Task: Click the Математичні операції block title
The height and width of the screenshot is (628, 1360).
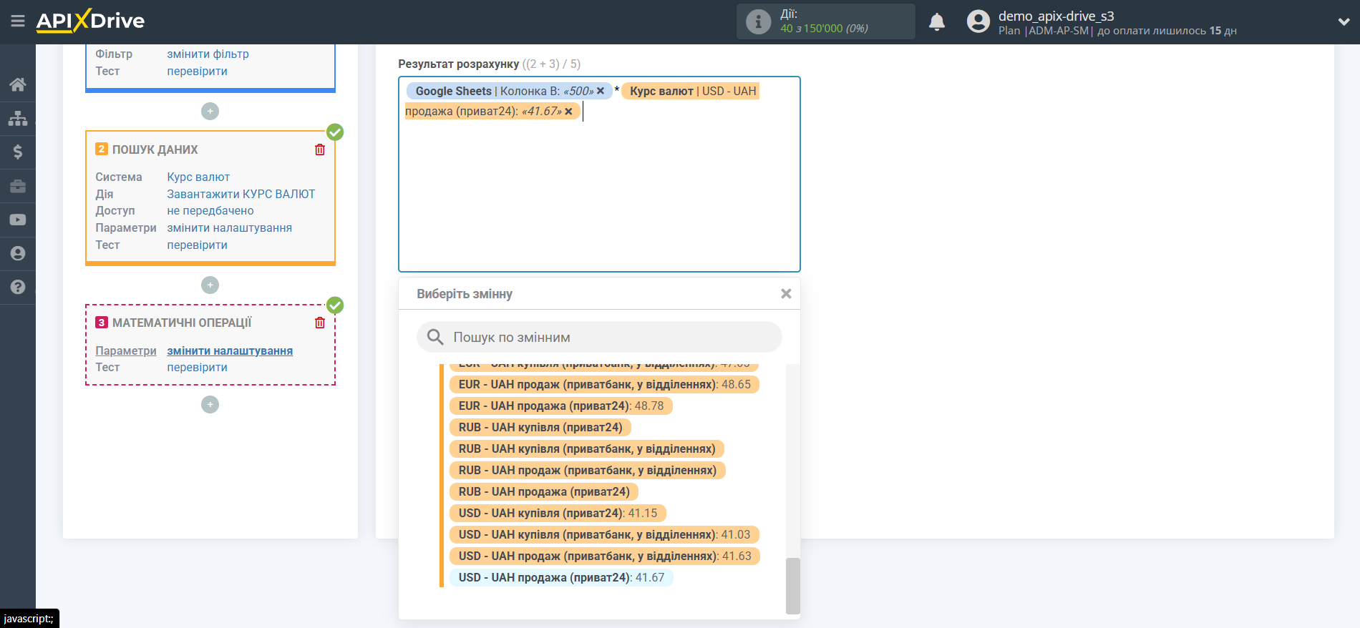Action: click(x=182, y=323)
